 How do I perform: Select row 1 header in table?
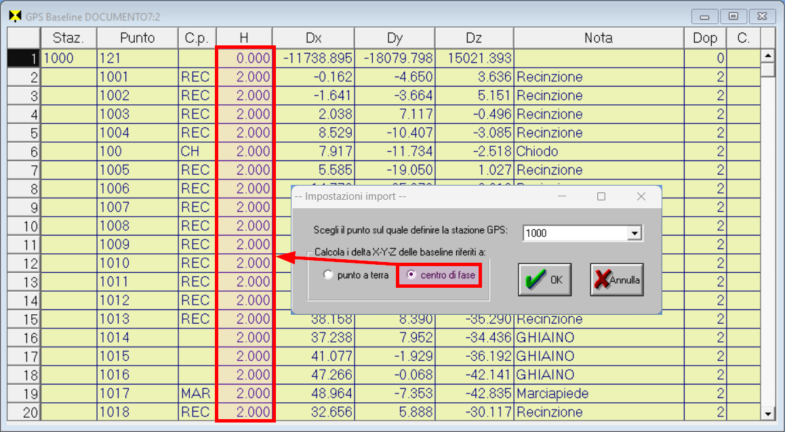coord(24,59)
